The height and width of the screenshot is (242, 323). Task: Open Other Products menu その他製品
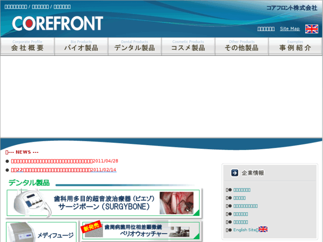[242, 46]
